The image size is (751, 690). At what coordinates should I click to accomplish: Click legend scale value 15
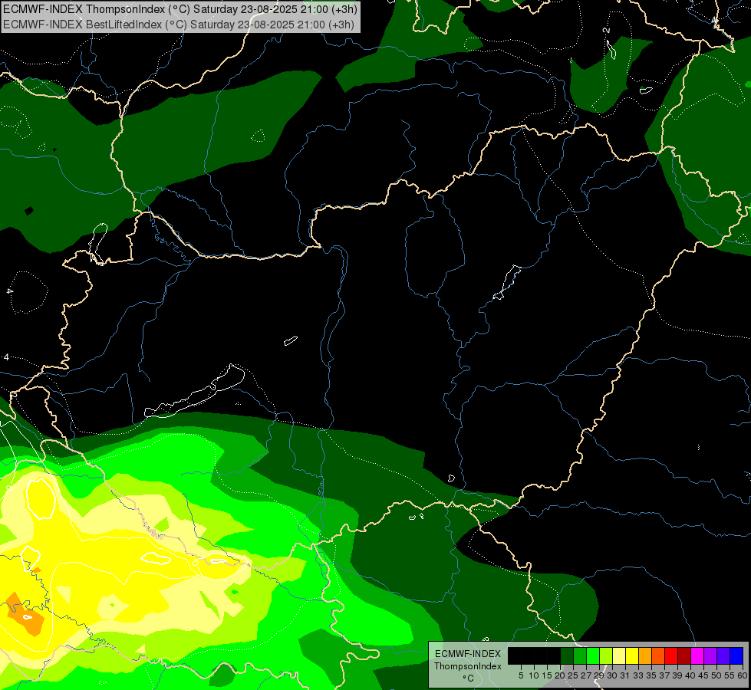click(x=547, y=675)
